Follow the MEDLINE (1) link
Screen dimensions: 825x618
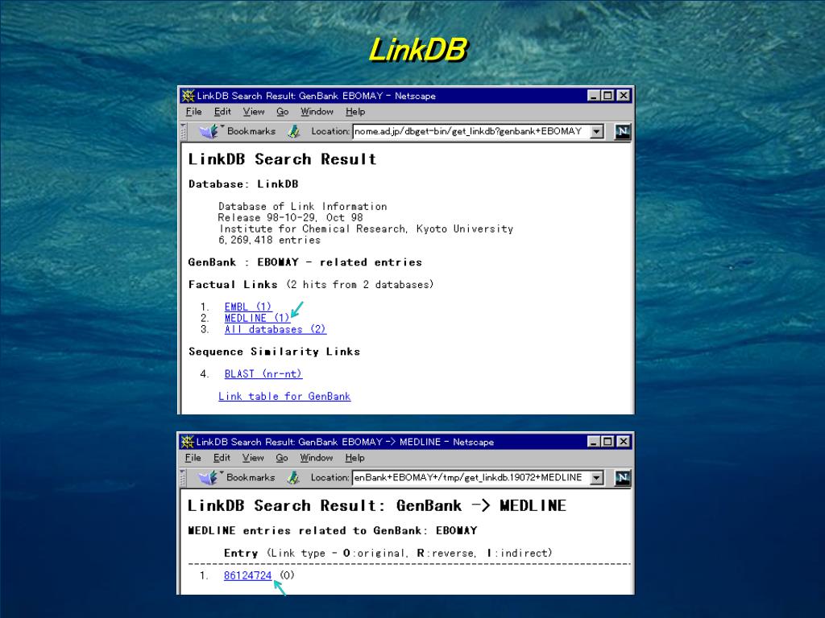click(x=257, y=318)
